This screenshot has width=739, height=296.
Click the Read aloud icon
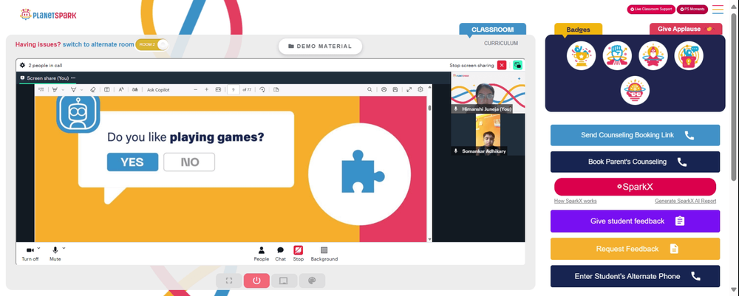tap(121, 89)
